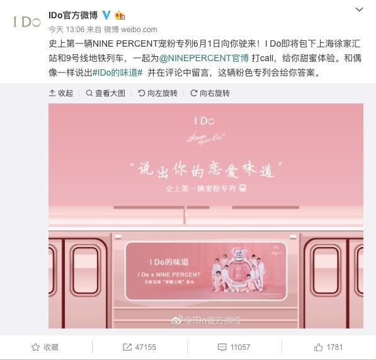Collapse the image with 收起
Viewport: 376px width, 360px height.
(61, 93)
